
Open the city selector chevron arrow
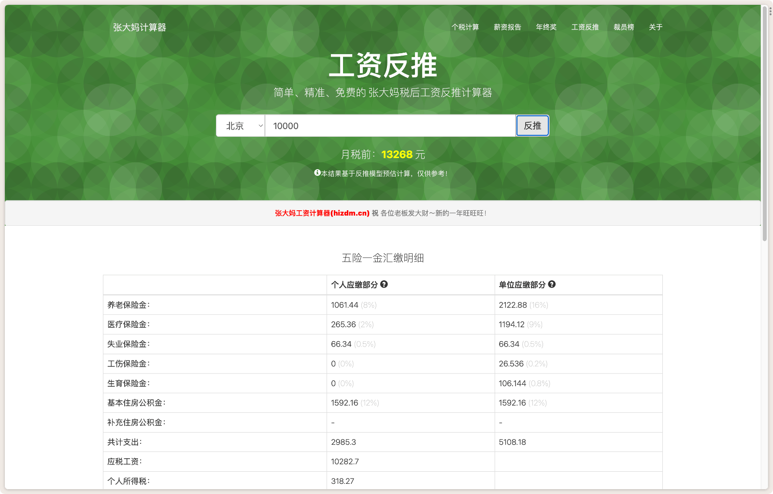(260, 126)
